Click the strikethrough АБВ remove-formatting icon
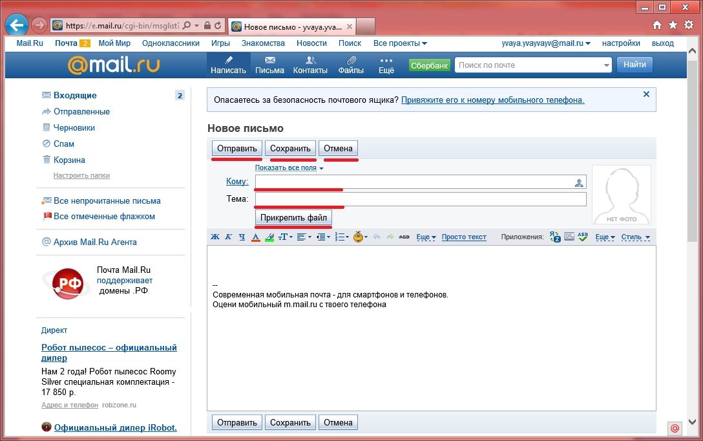Viewport: 703px width, 441px height. point(404,237)
